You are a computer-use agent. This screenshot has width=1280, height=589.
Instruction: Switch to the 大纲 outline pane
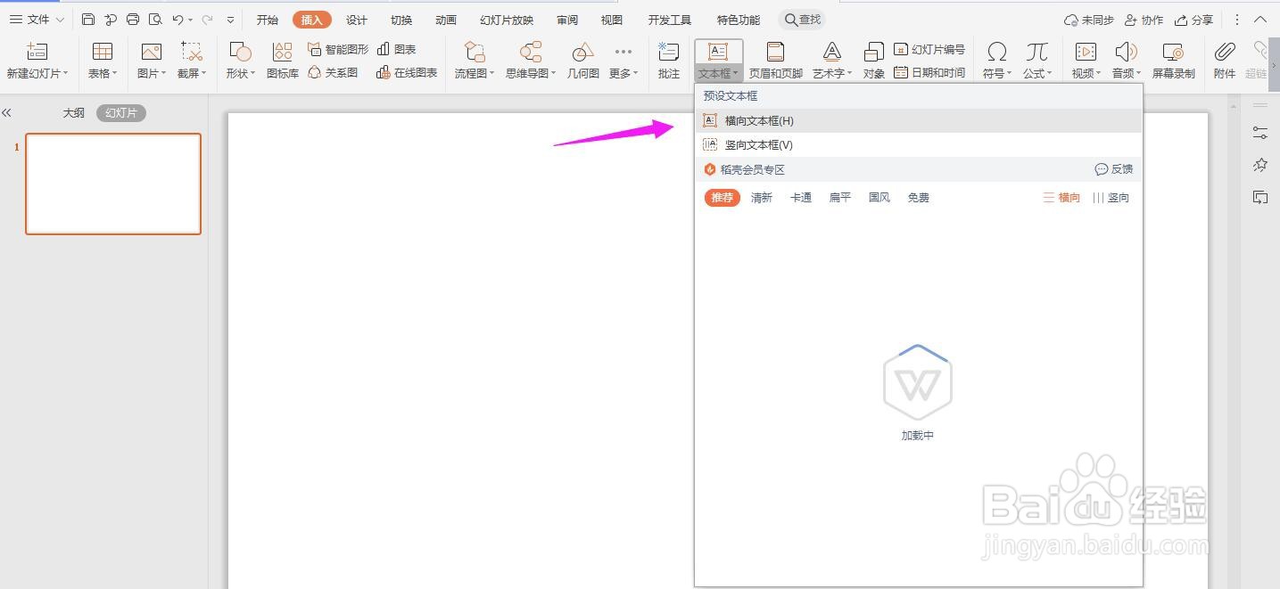74,113
